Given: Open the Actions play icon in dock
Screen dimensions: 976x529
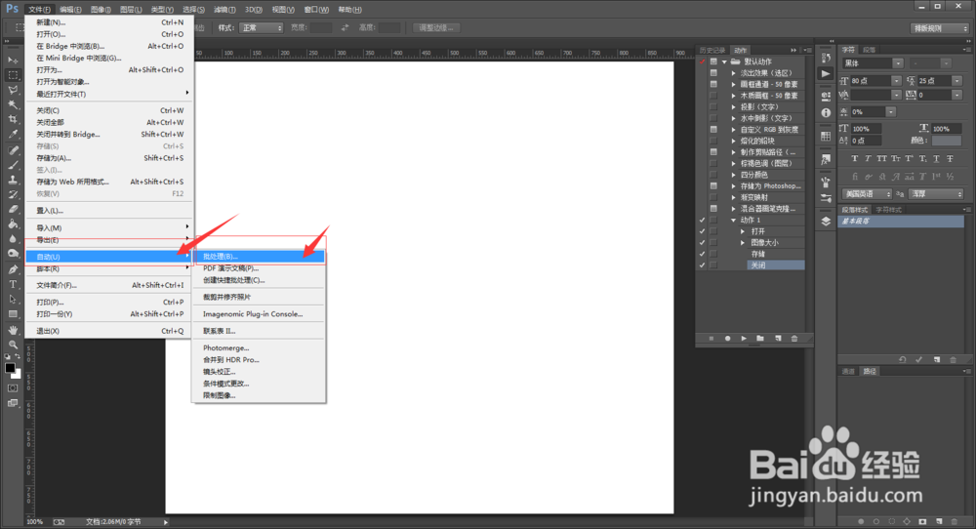Looking at the screenshot, I should pos(826,74).
